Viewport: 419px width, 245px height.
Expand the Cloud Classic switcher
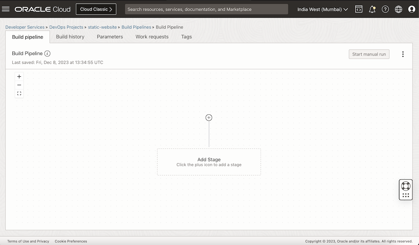click(96, 9)
